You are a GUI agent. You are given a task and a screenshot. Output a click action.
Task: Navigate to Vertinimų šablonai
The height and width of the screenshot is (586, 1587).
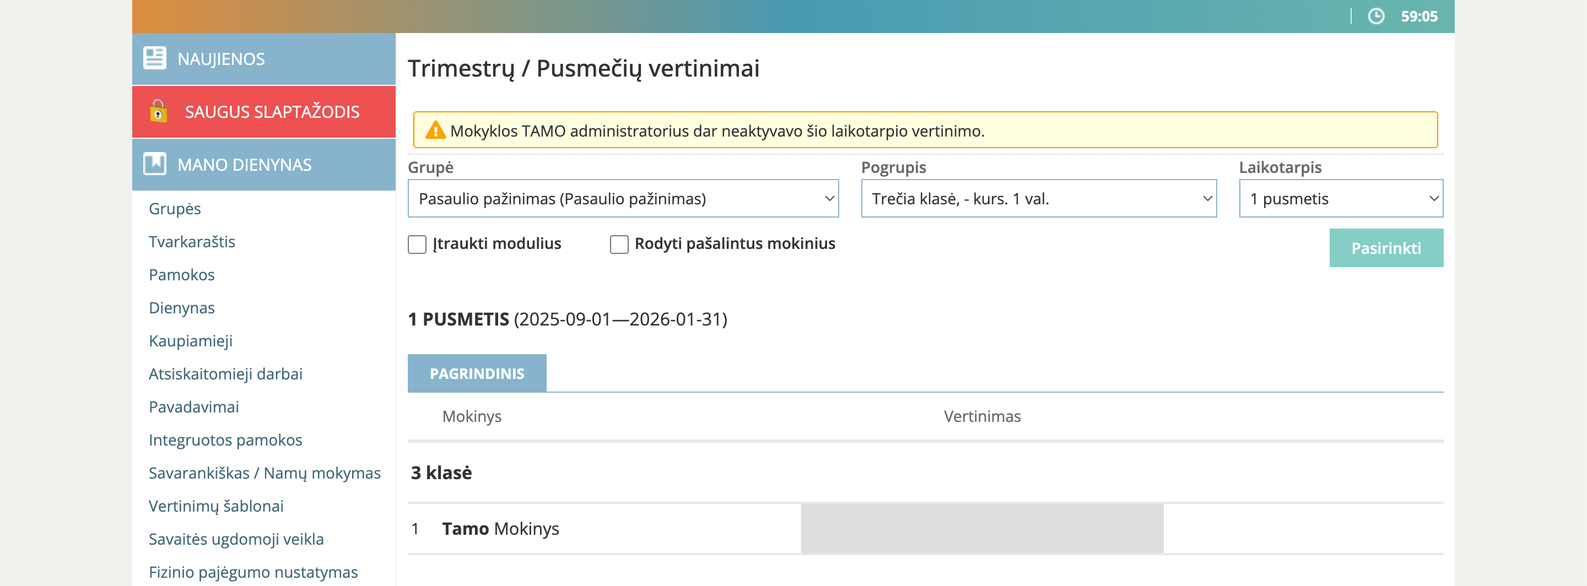point(216,506)
